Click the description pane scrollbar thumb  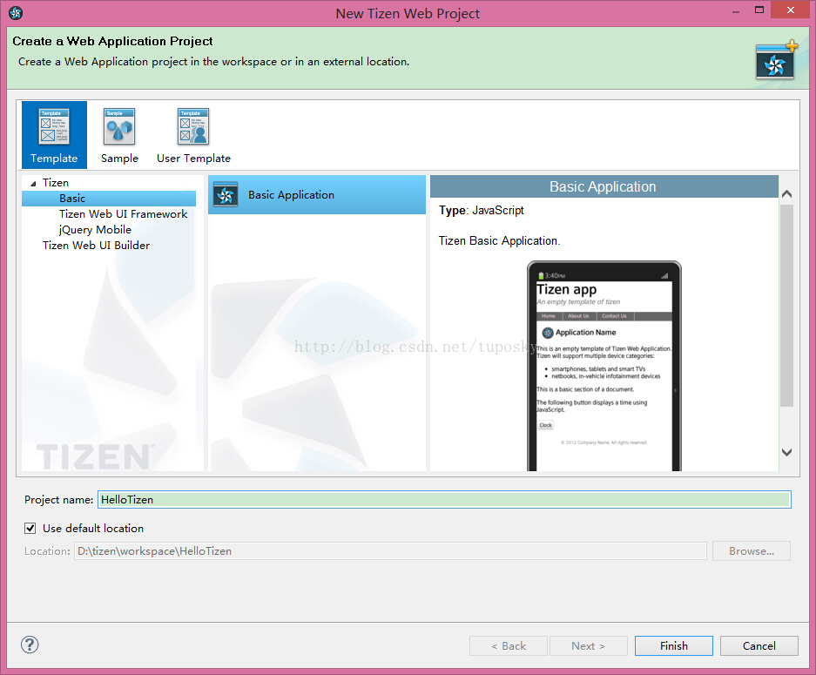tap(787, 306)
